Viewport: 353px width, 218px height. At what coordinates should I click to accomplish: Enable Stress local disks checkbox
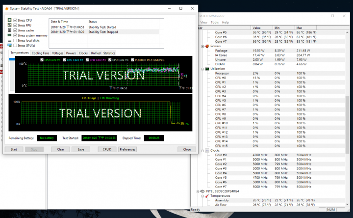coord(15,40)
